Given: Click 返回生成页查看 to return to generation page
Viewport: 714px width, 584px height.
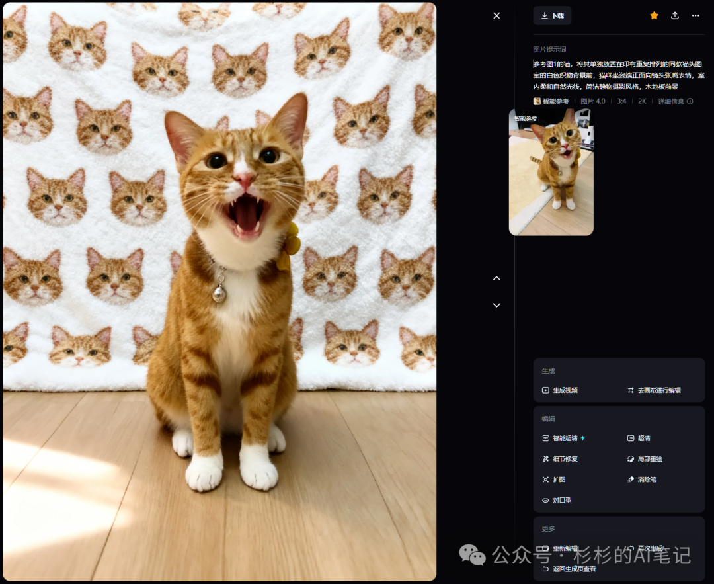Looking at the screenshot, I should click(569, 569).
